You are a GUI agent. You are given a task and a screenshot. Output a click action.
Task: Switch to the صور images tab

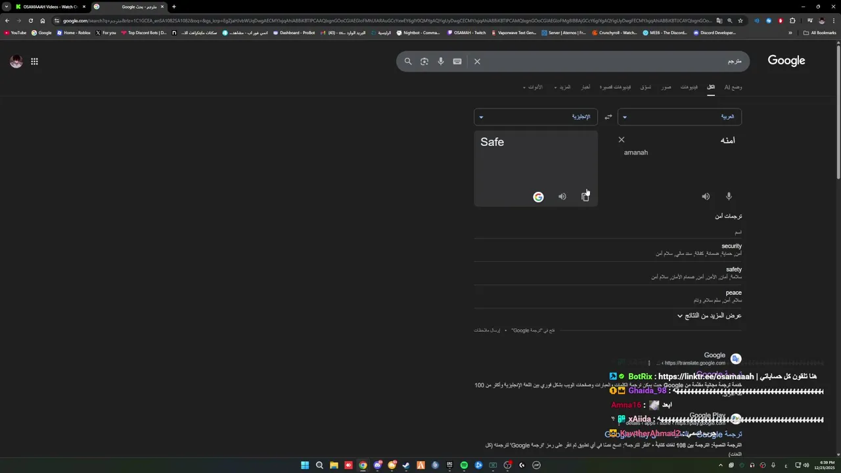tap(666, 87)
